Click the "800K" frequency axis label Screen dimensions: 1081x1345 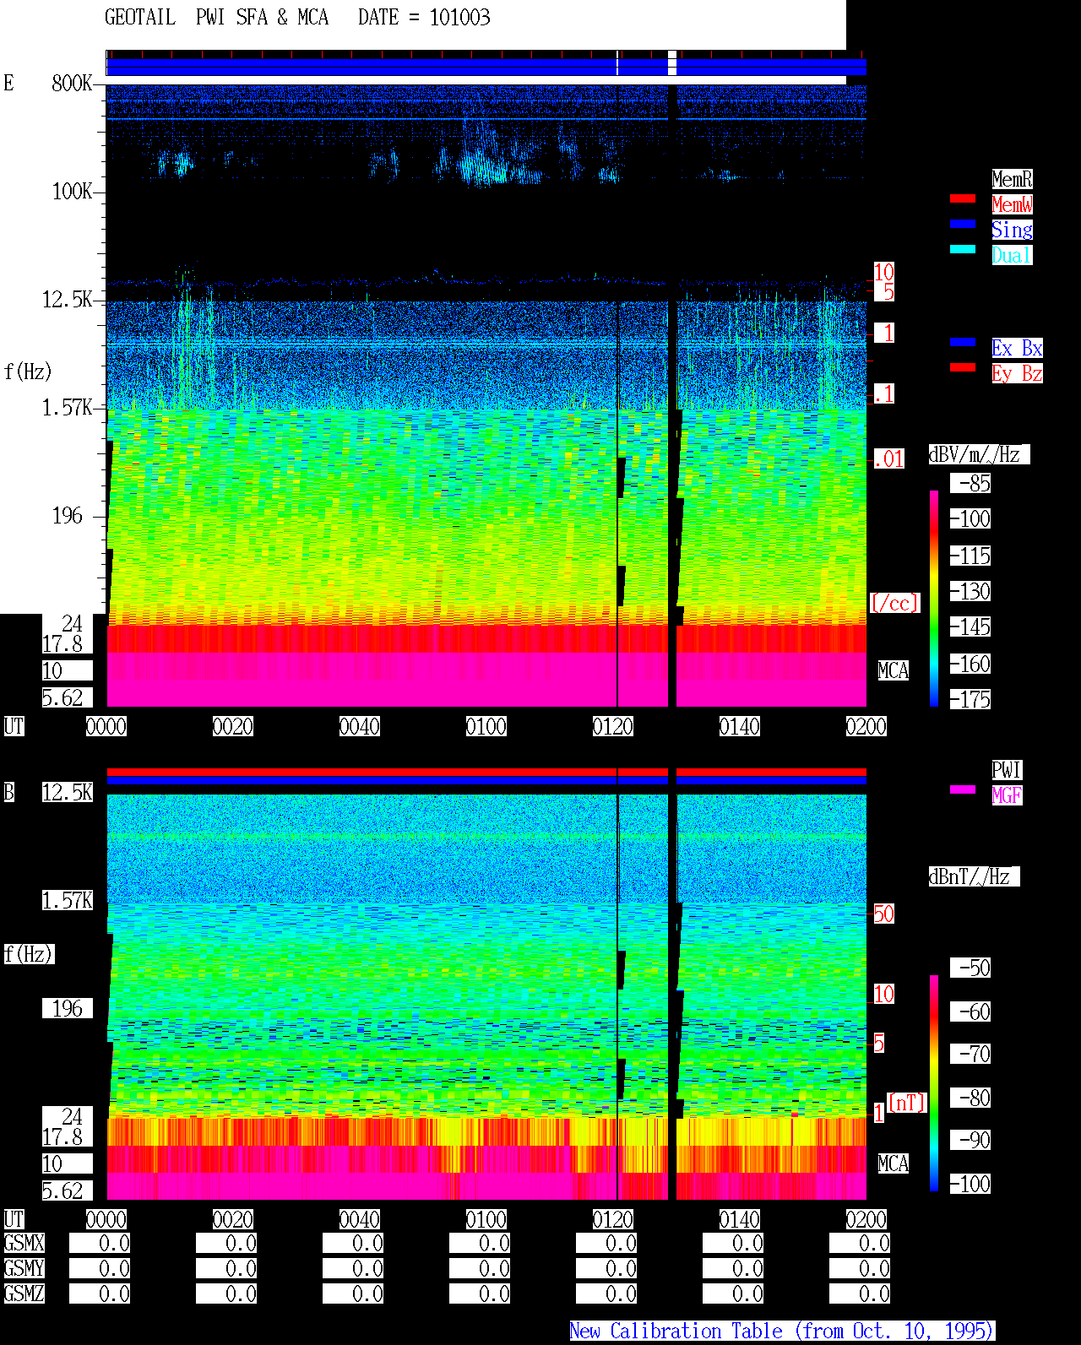pos(72,83)
